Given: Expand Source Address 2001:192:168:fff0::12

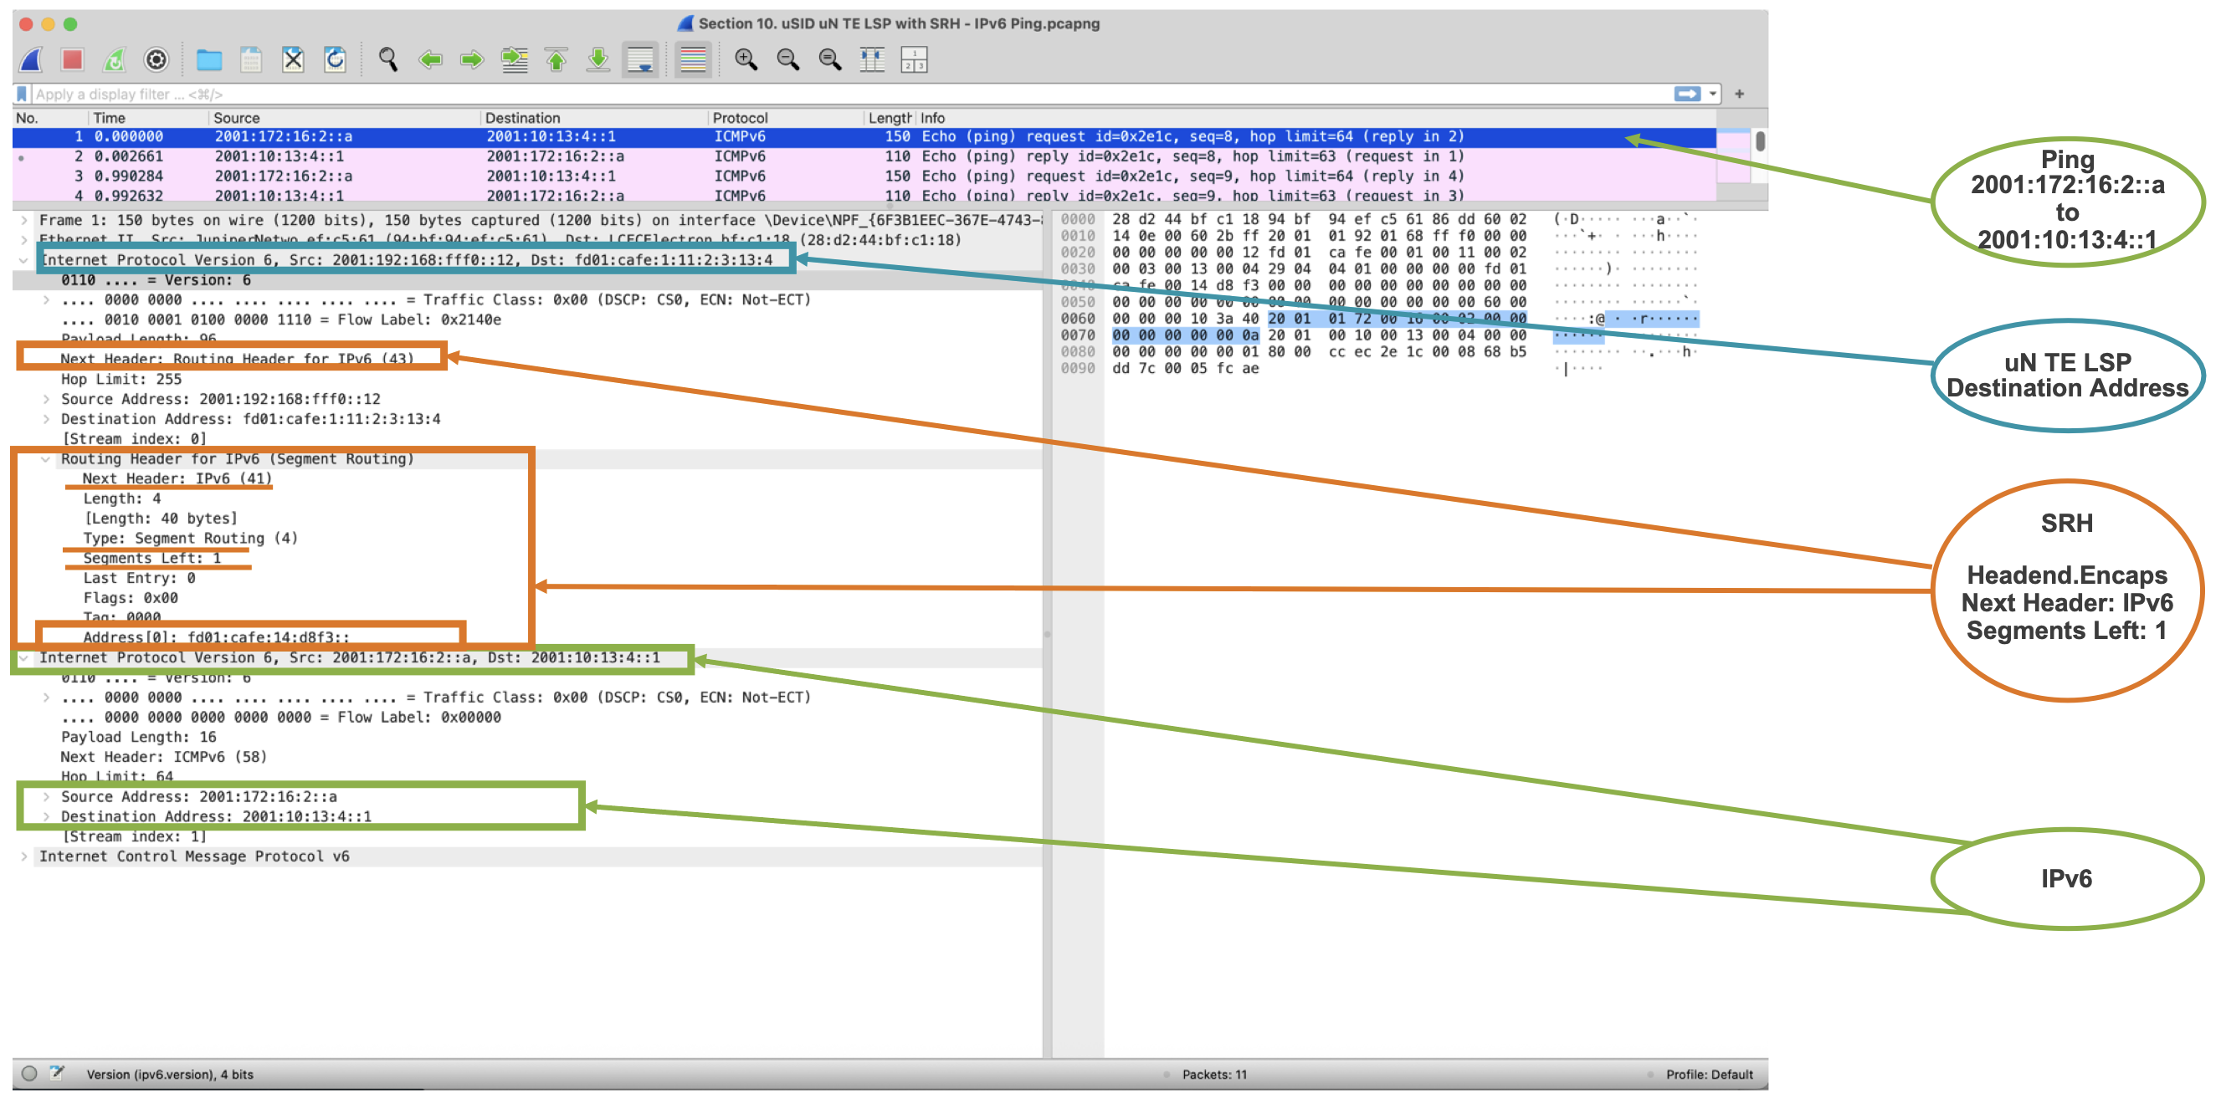Looking at the screenshot, I should [x=46, y=399].
